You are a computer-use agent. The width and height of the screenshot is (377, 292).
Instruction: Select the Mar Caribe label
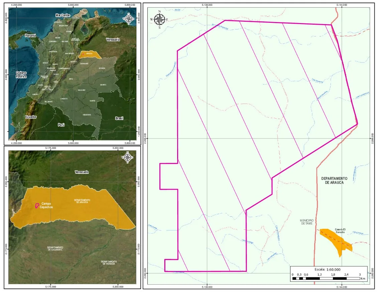(63, 15)
